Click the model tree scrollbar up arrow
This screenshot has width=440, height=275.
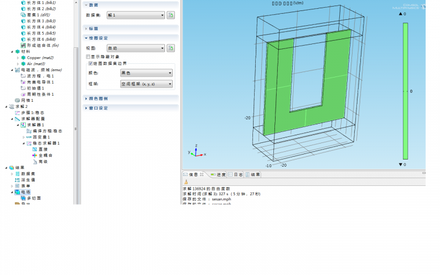coord(76,2)
